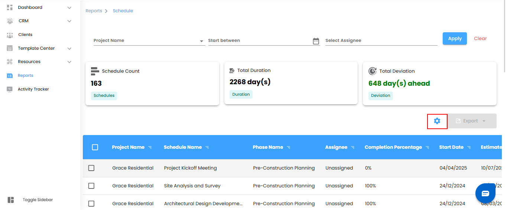
Task: Expand the Template Center submenu chevron
Action: pos(69,49)
